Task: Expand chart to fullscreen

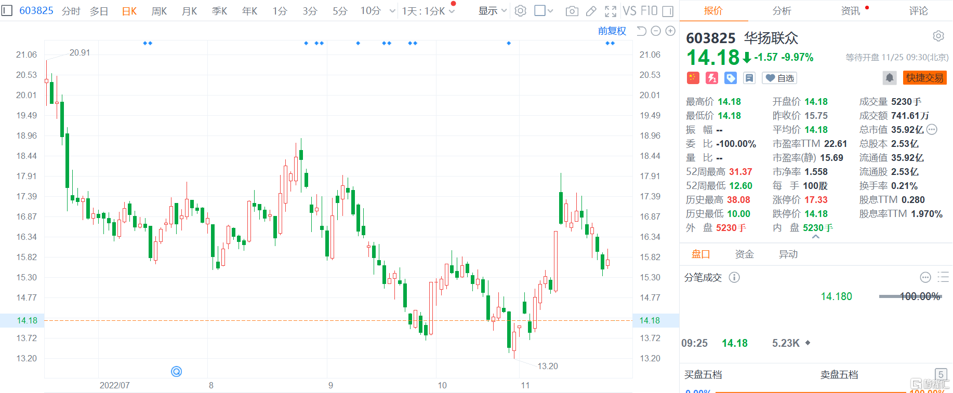Action: [x=611, y=11]
